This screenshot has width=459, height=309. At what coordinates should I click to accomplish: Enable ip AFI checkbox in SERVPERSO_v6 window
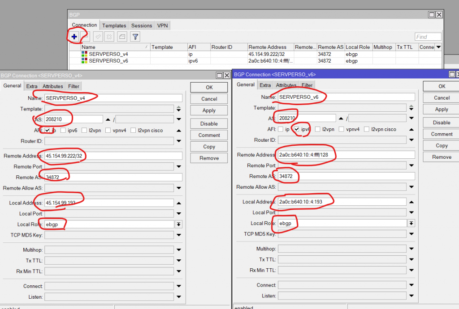(281, 129)
